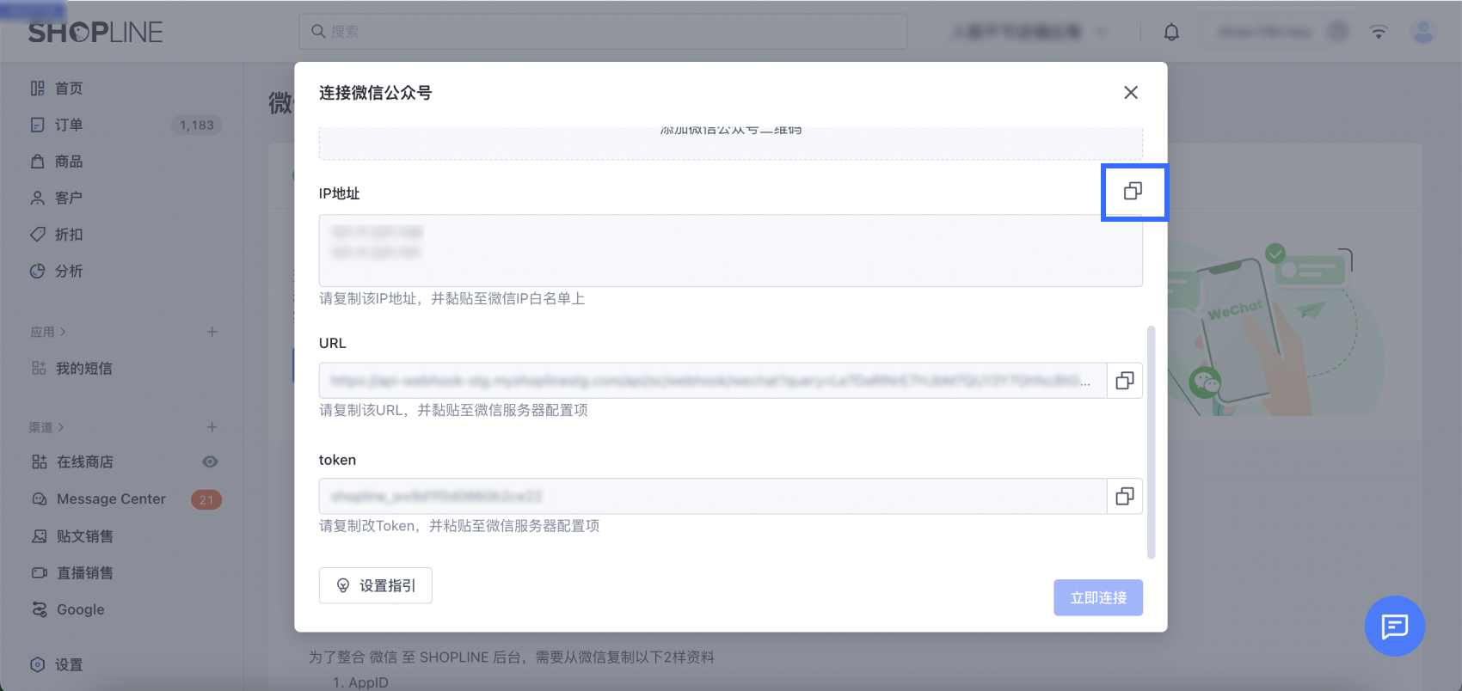The height and width of the screenshot is (691, 1462).
Task: Copy the token field value
Action: 1124,497
